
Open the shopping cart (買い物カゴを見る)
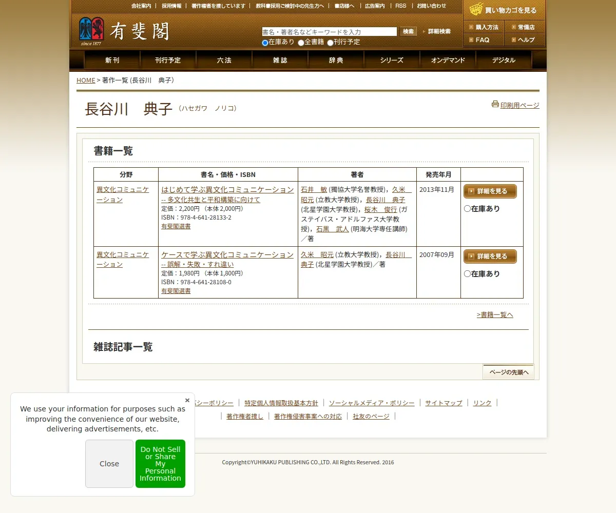[504, 10]
